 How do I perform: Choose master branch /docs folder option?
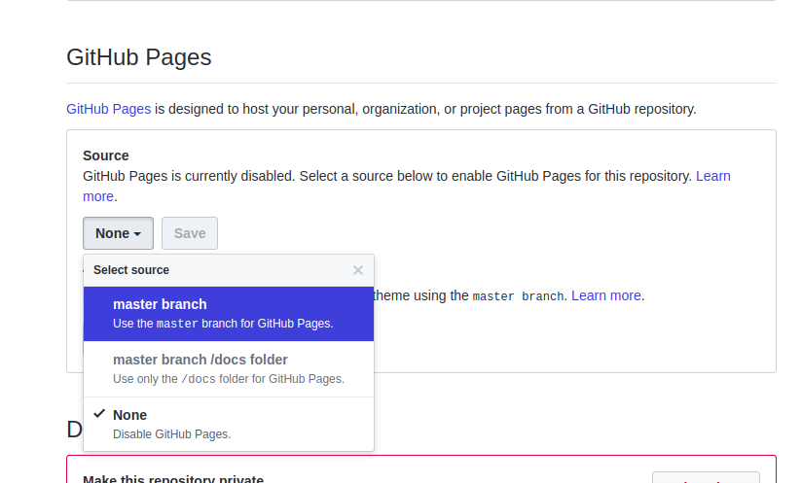(x=229, y=368)
